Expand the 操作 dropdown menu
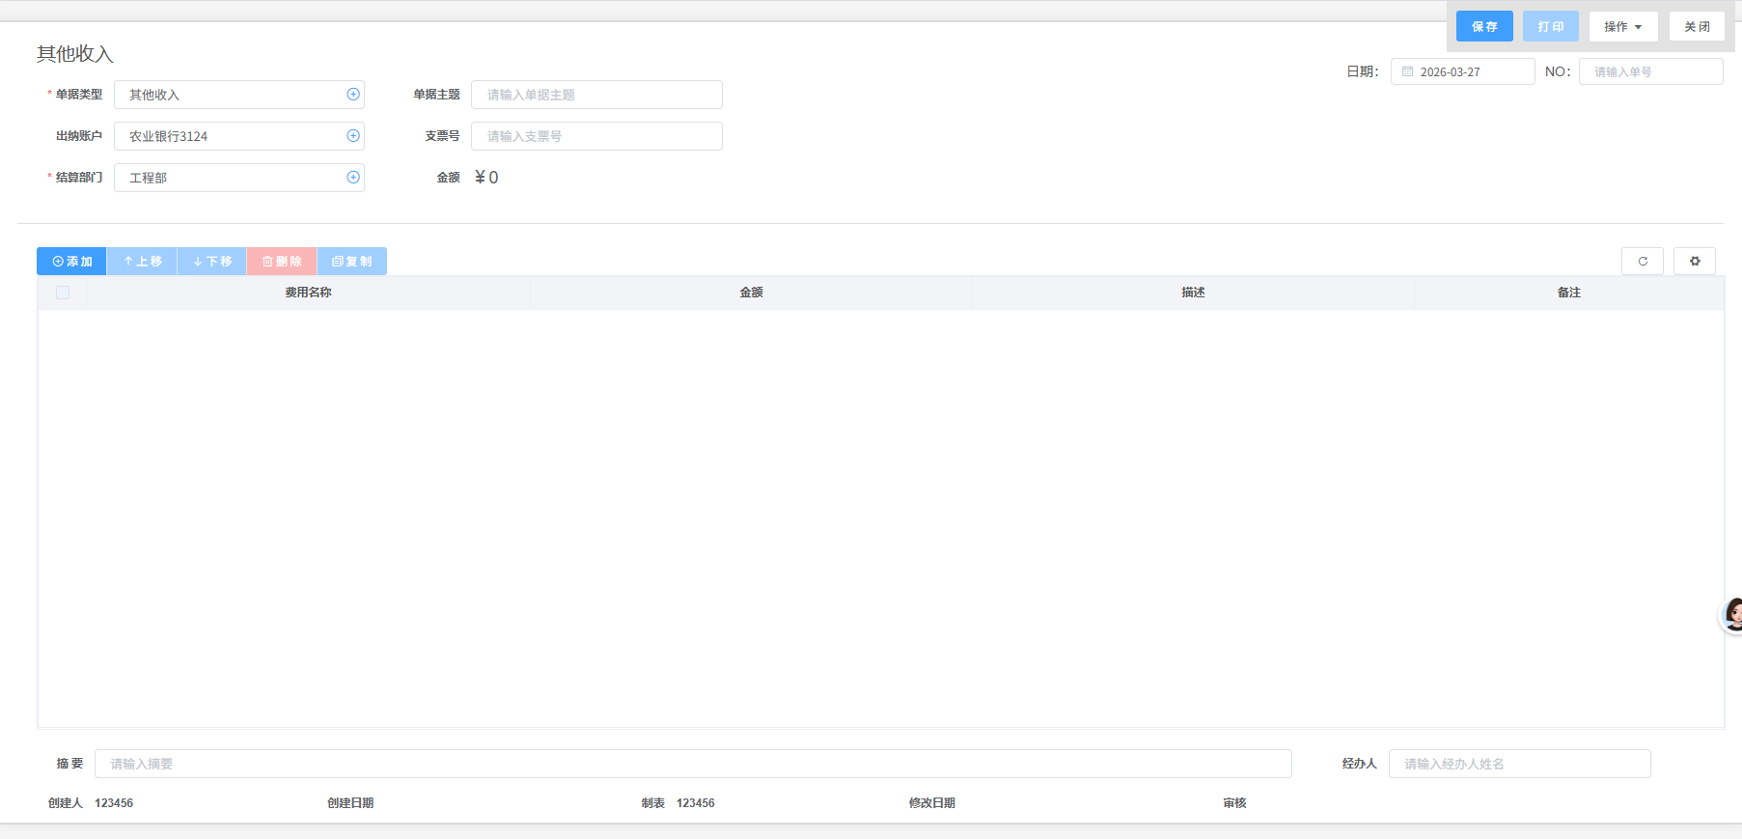The image size is (1742, 839). 1623,27
